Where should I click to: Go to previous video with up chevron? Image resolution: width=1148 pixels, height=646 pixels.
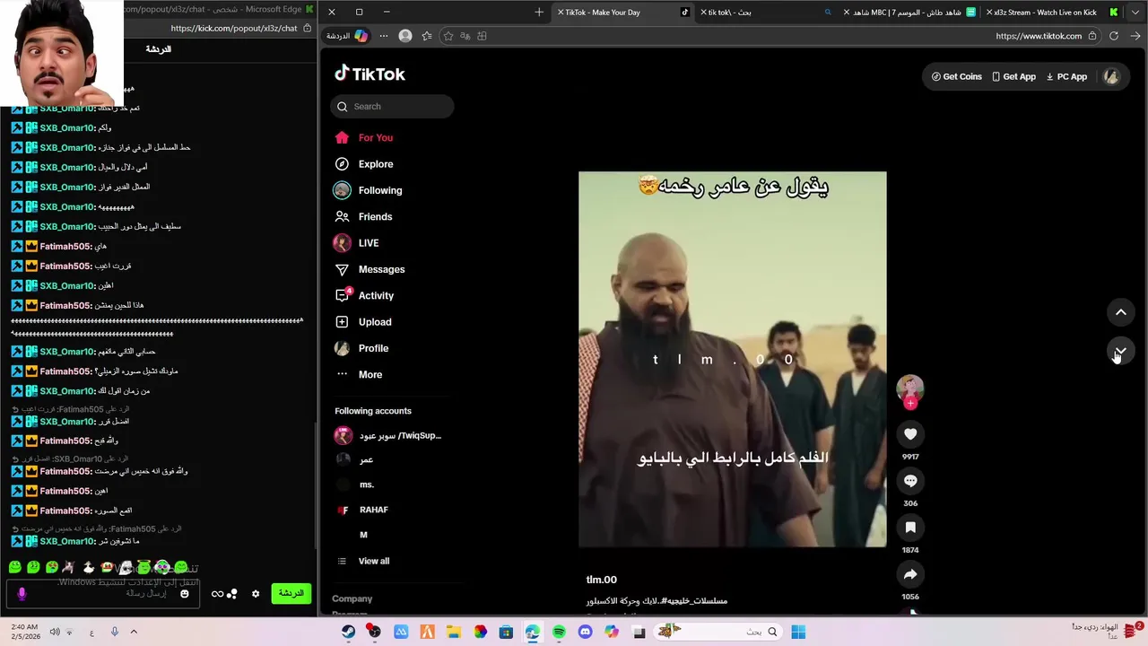pos(1120,312)
